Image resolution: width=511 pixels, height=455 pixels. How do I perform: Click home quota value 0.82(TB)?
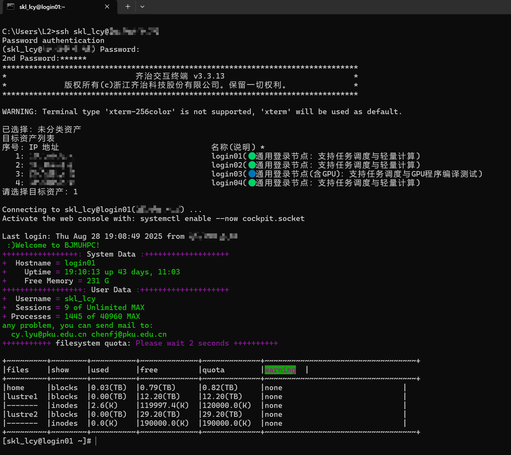coord(220,388)
